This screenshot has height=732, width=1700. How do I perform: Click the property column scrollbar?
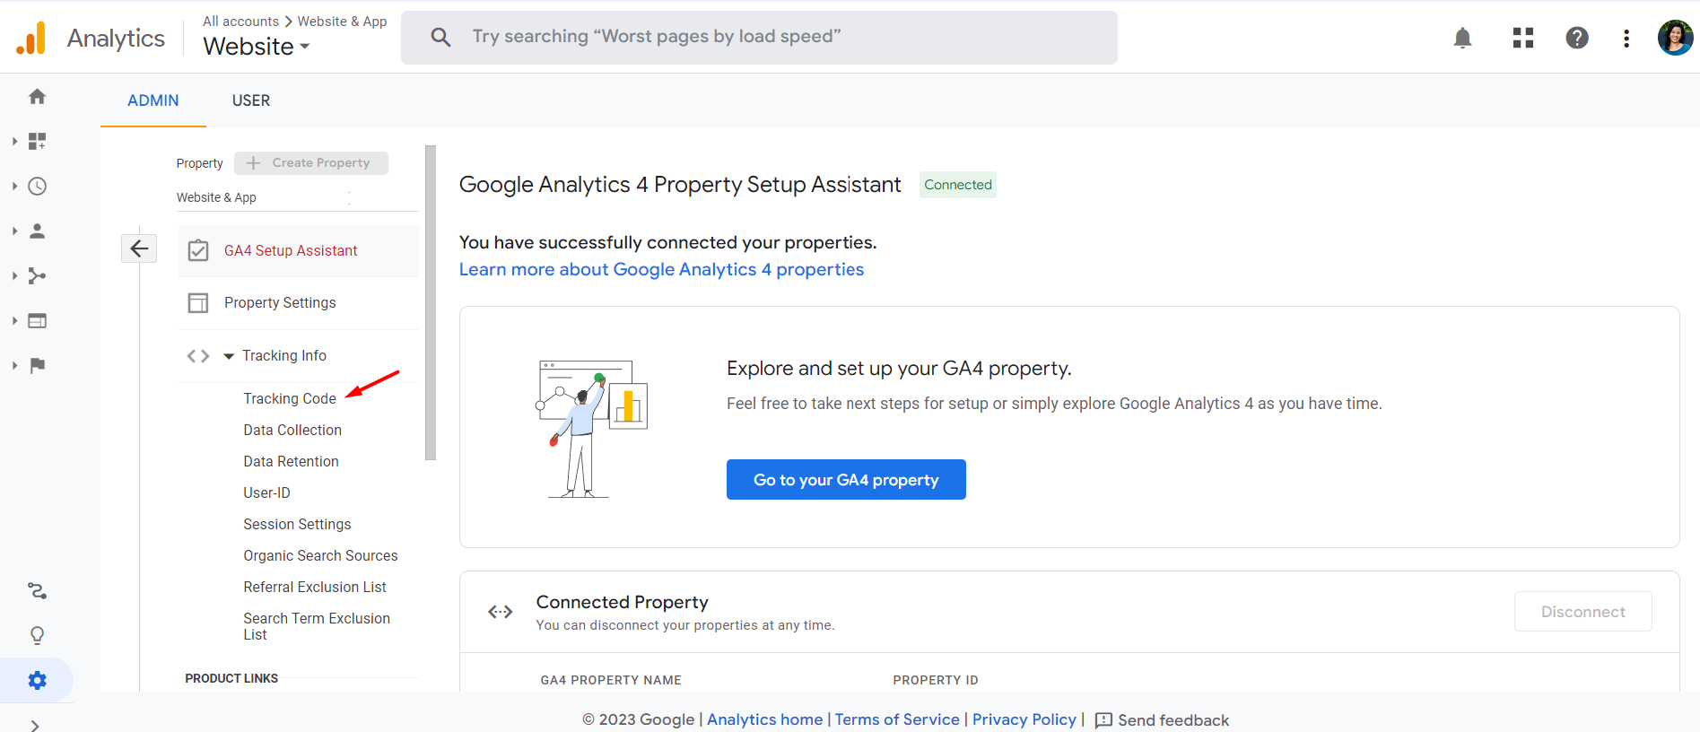pyautogui.click(x=431, y=303)
